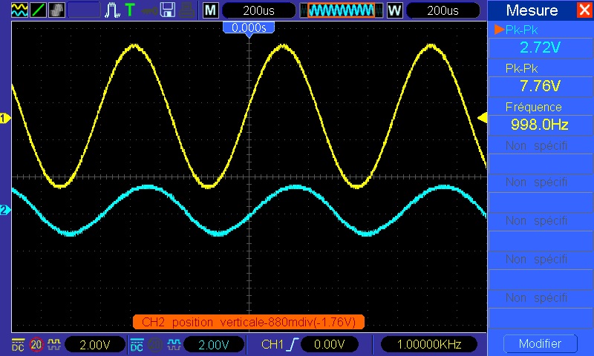Click the green diagonal line icon

[37, 10]
